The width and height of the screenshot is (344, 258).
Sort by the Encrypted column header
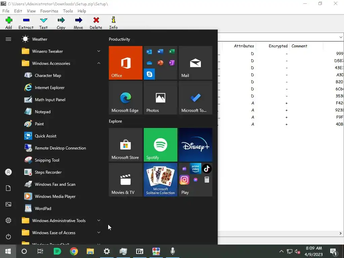278,46
